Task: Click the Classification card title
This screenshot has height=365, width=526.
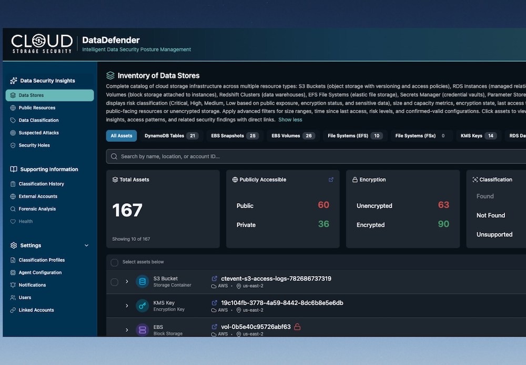Action: click(495, 179)
